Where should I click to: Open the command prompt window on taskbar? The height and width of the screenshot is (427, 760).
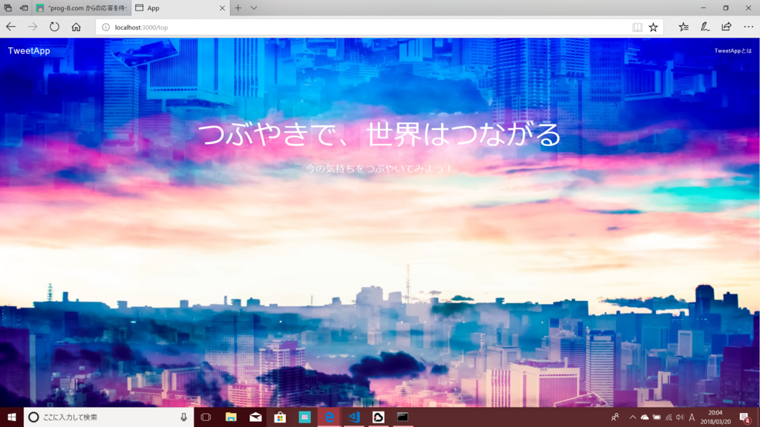(x=402, y=417)
